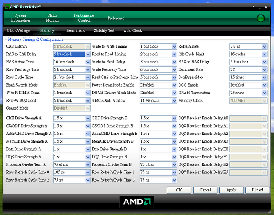Open Power Down Mode Enable dropdown
The height and width of the screenshot is (215, 274).
(x=158, y=85)
